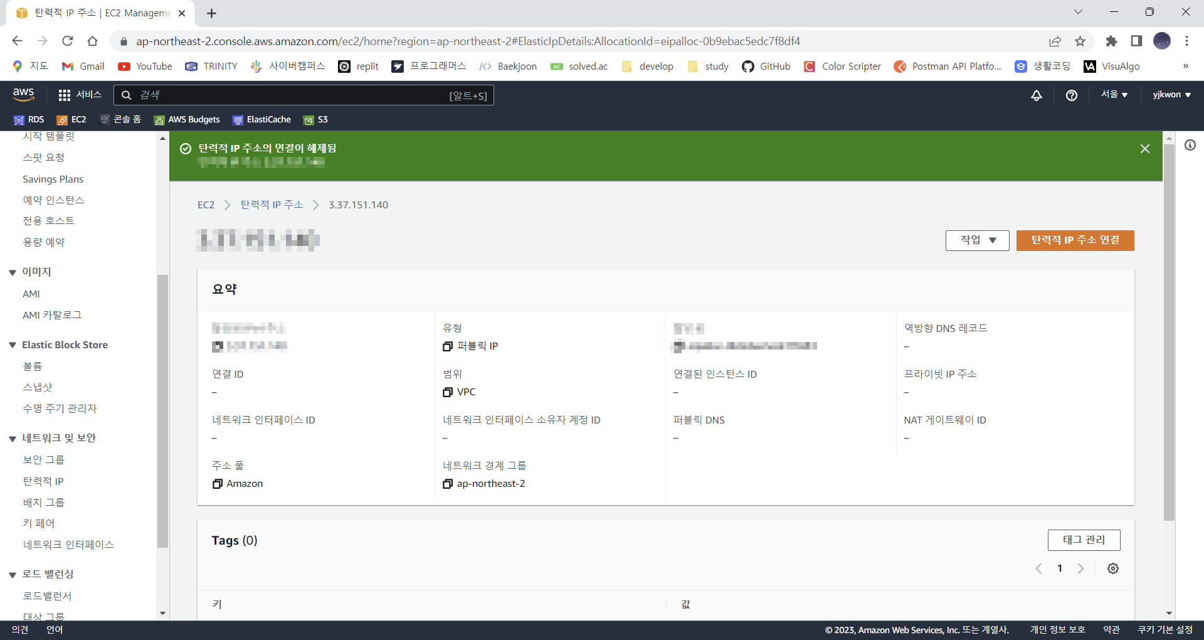1204x640 pixels.
Task: Open 키 페어 in the sidebar
Action: (x=39, y=523)
